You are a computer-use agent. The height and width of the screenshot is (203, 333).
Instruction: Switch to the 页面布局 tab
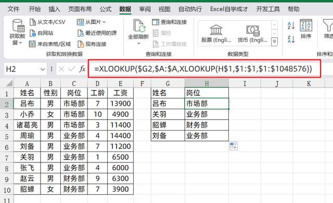click(80, 9)
